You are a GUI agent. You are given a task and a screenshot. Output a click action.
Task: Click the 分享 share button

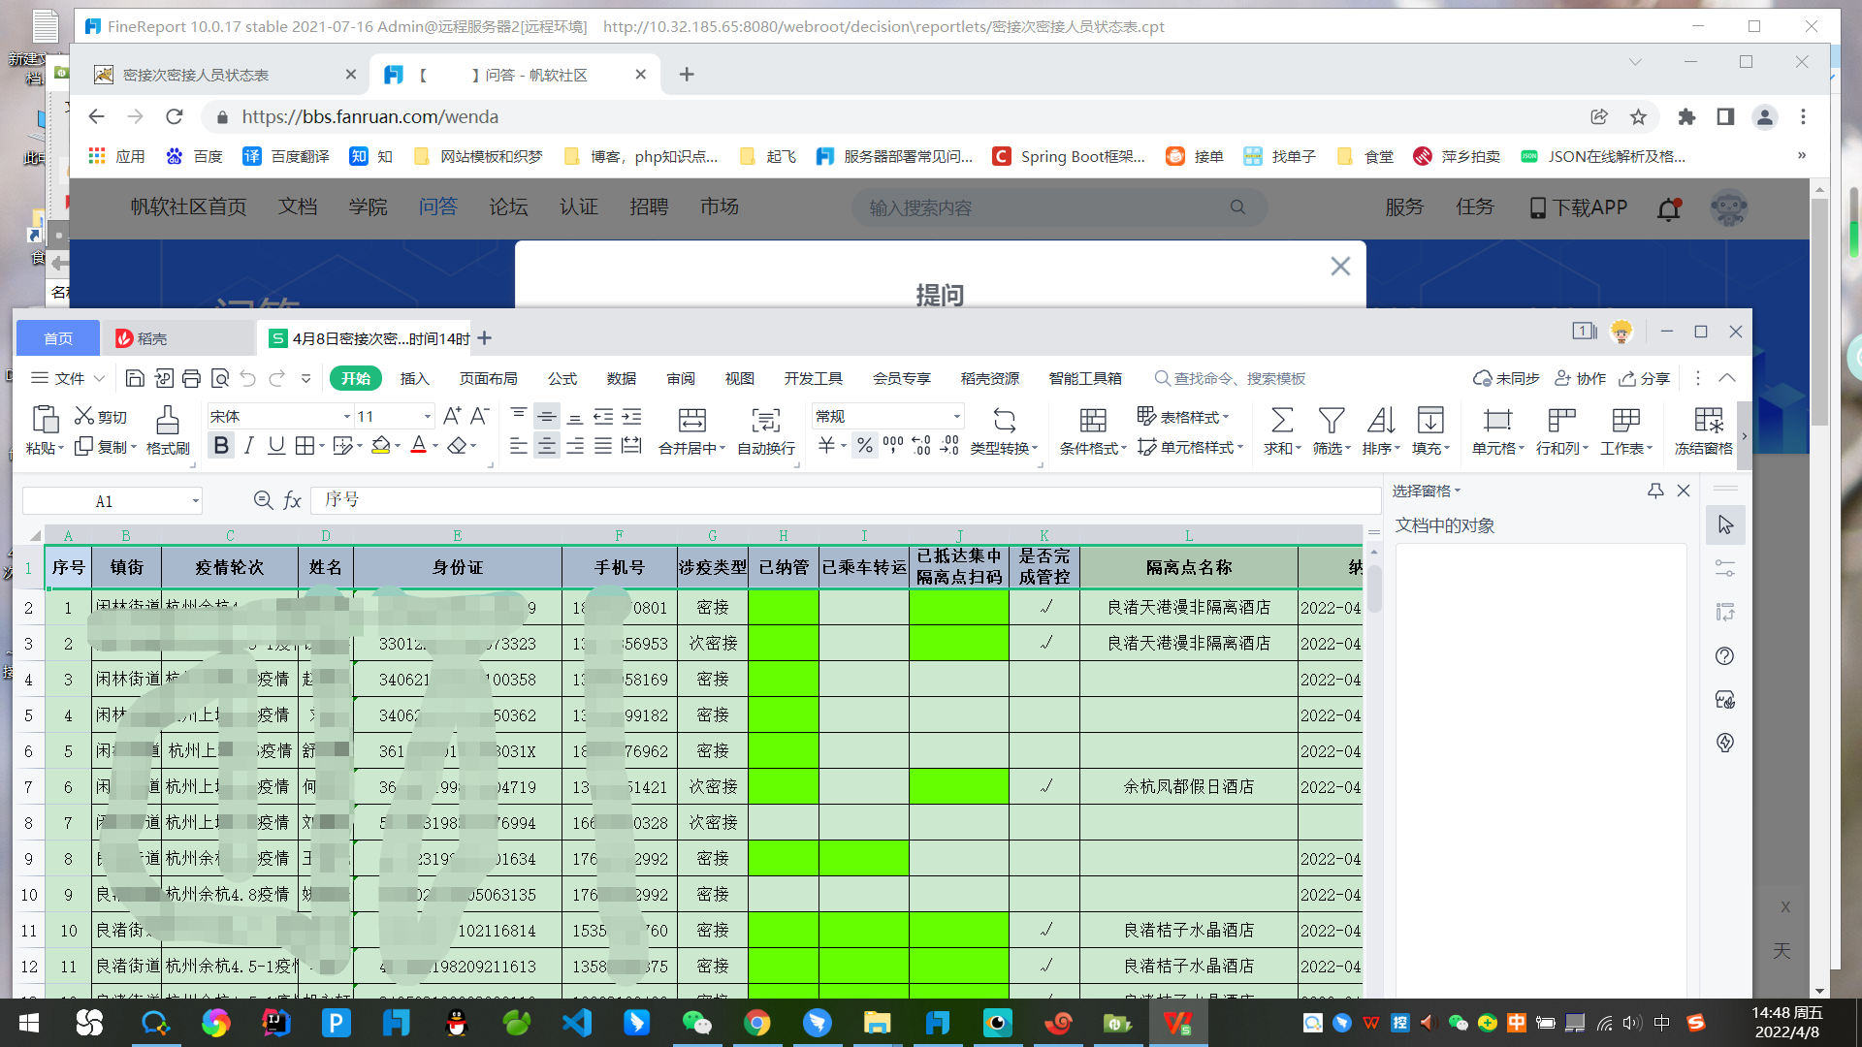[1645, 378]
